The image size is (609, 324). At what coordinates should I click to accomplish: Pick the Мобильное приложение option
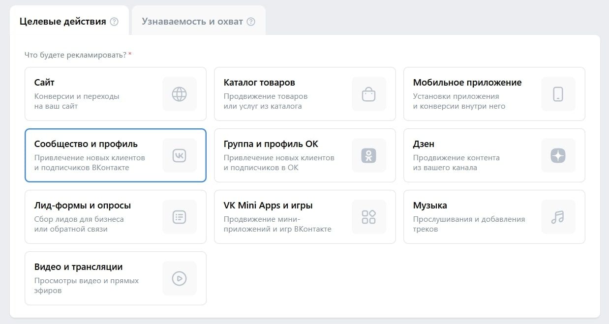pyautogui.click(x=494, y=94)
